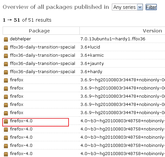Image resolution: width=165 pixels, height=157 pixels.
Task: Click package icon of last firefox-4.0 row
Action: click(6, 154)
